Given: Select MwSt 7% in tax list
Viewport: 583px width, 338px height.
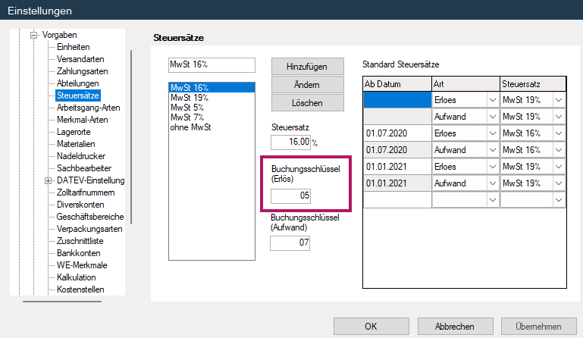Looking at the screenshot, I should click(189, 117).
